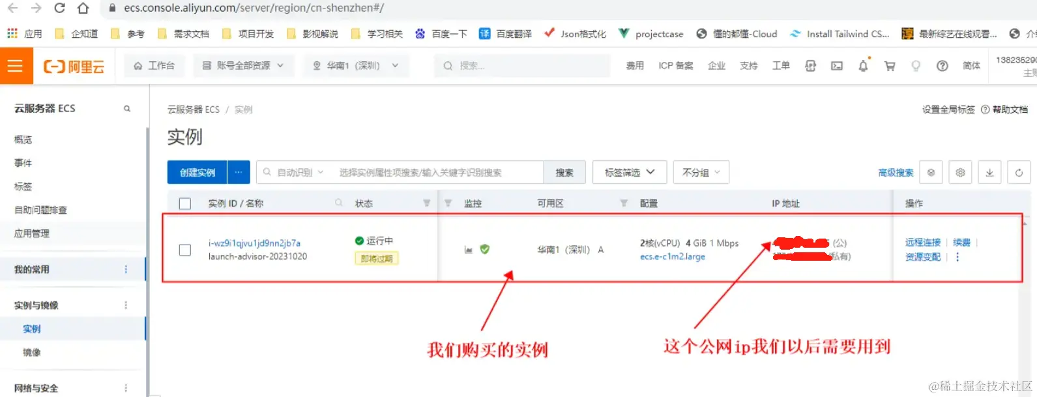Screen dimensions: 1037x397
Task: Focus the instance attribute search field
Action: (x=438, y=172)
